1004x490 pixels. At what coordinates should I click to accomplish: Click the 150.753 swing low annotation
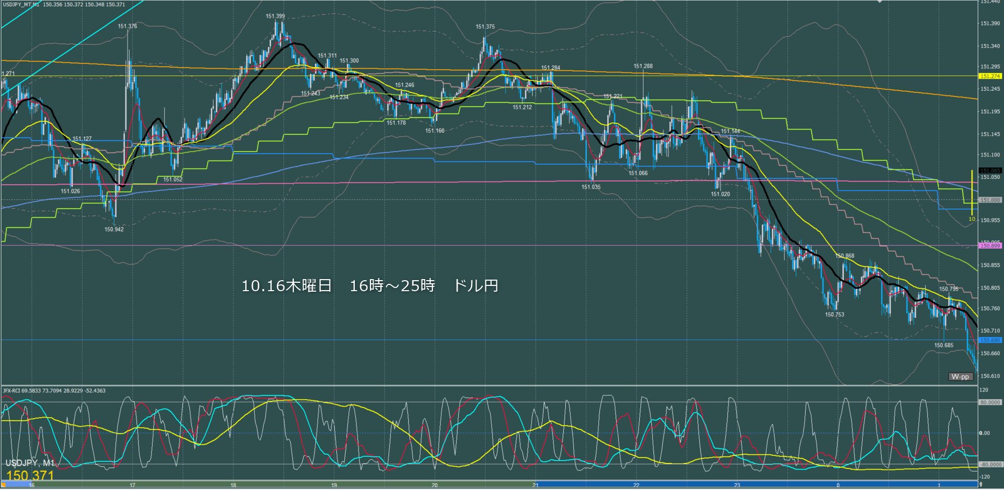pyautogui.click(x=834, y=315)
